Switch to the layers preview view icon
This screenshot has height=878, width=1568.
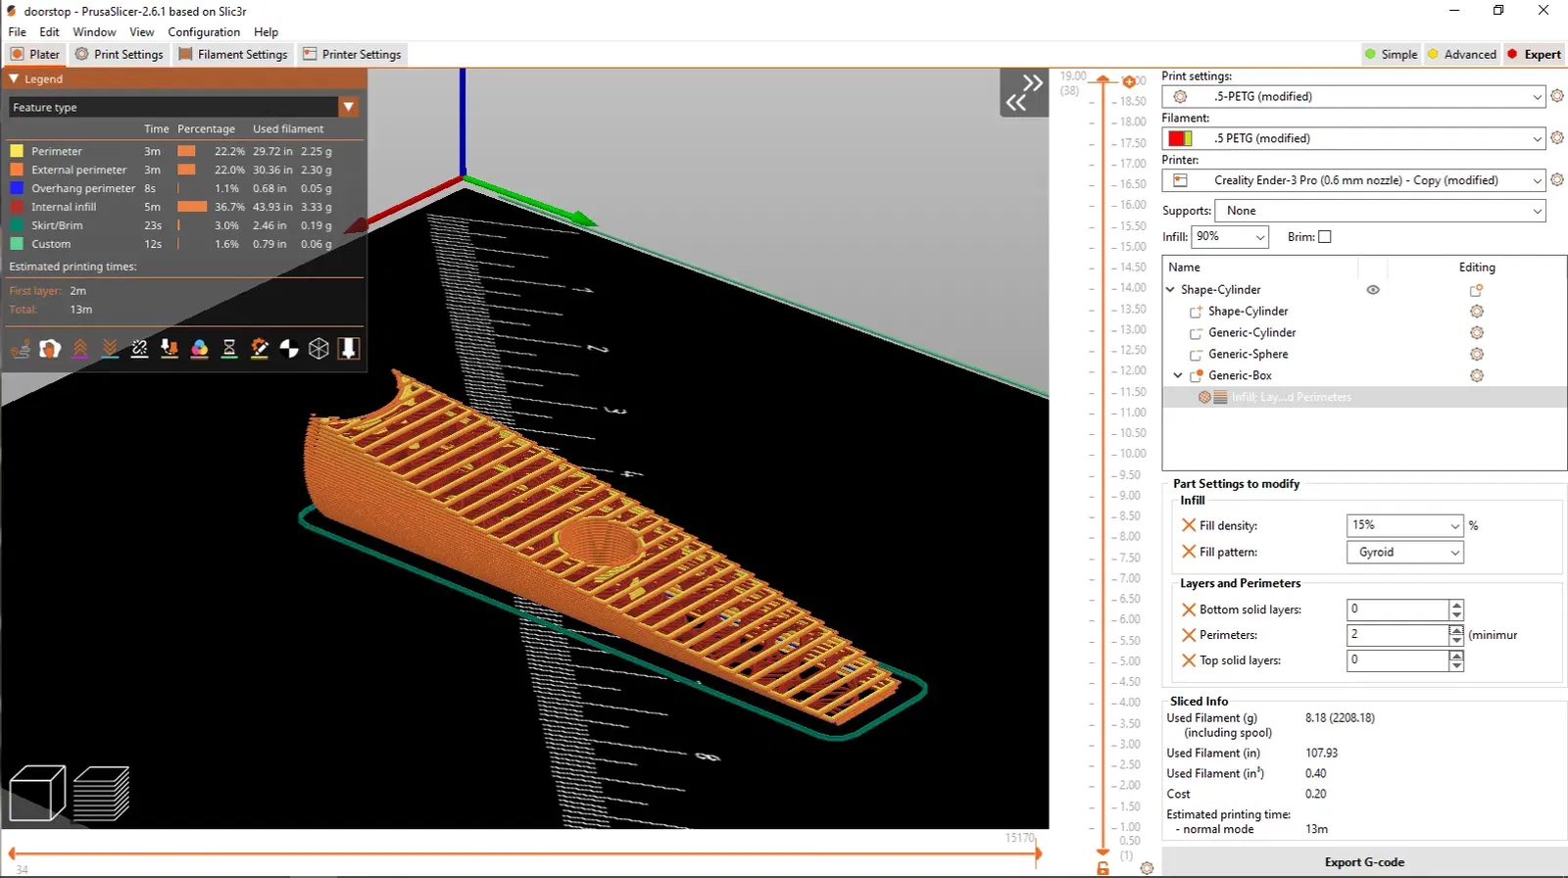101,793
